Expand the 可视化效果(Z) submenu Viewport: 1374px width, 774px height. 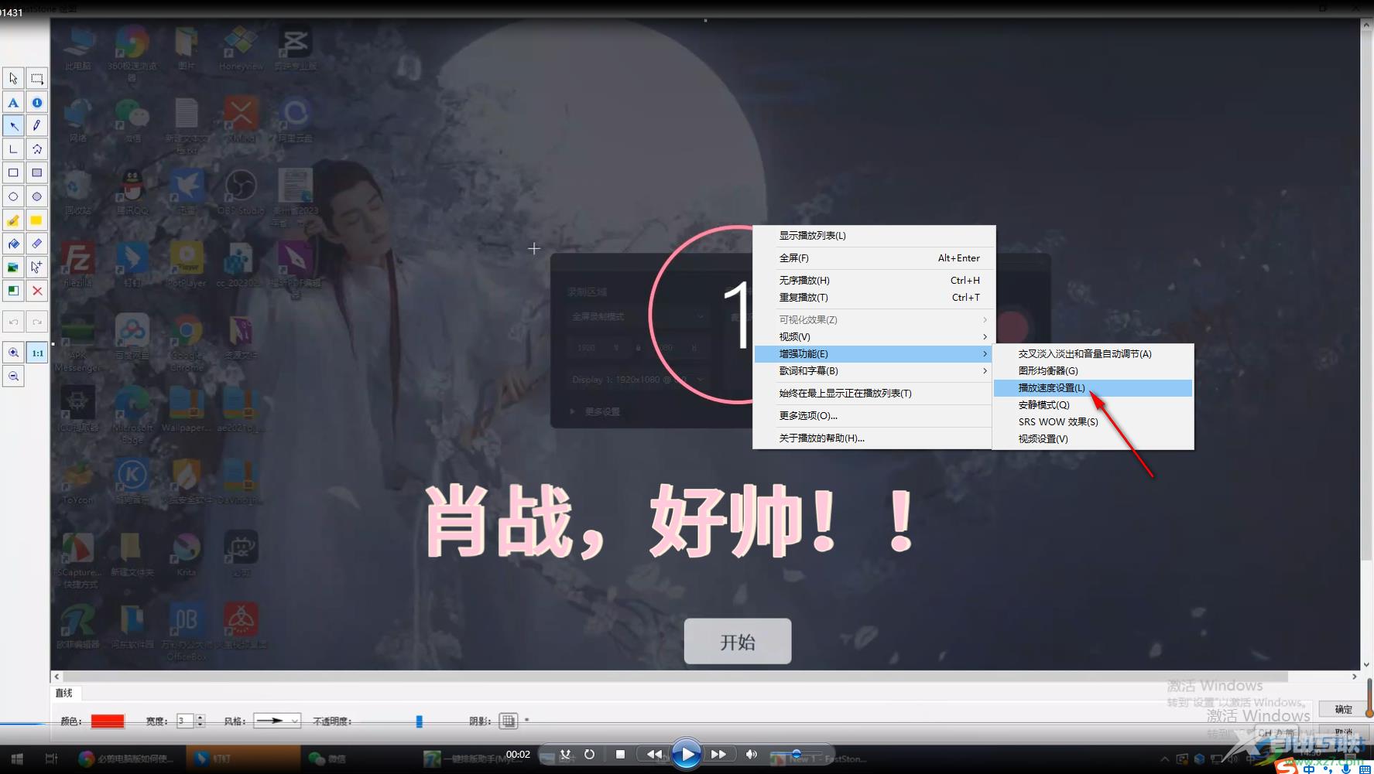874,320
